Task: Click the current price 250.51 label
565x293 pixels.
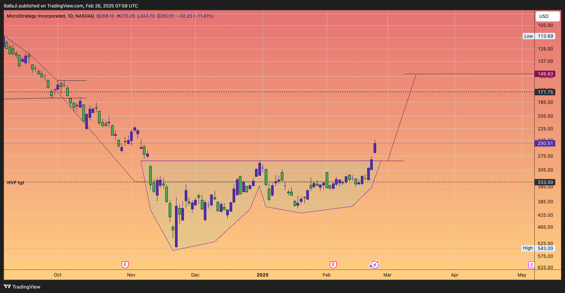Action: pos(545,143)
